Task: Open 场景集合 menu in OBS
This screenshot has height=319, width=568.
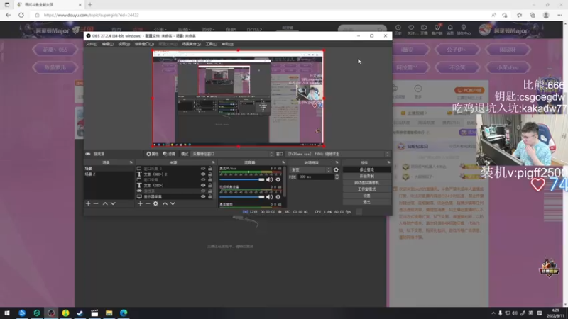Action: [x=191, y=44]
